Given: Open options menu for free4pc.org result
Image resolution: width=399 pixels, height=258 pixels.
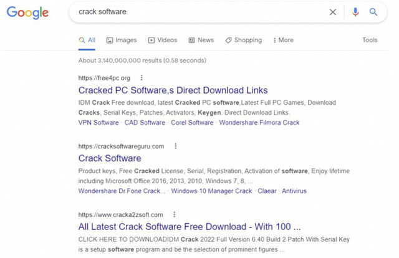Looking at the screenshot, I should [x=142, y=78].
